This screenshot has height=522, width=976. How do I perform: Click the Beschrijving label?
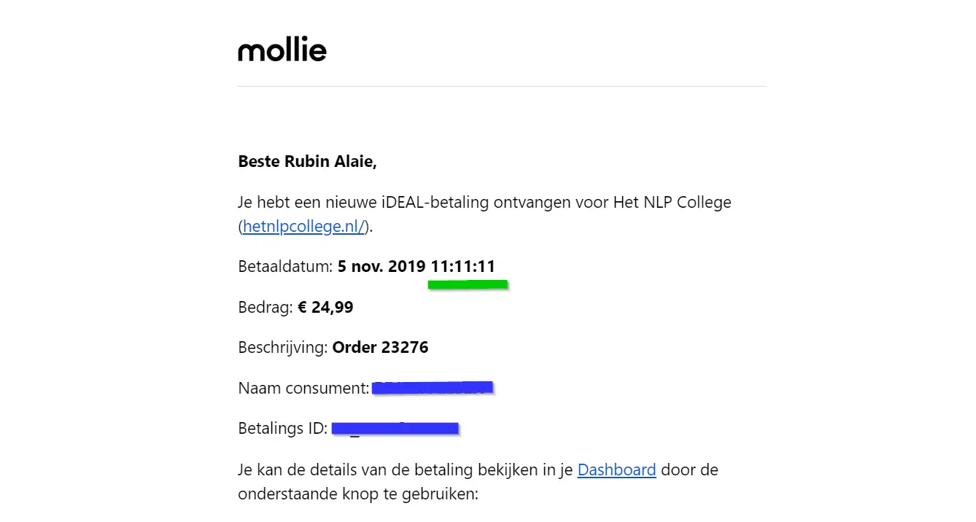[283, 348]
